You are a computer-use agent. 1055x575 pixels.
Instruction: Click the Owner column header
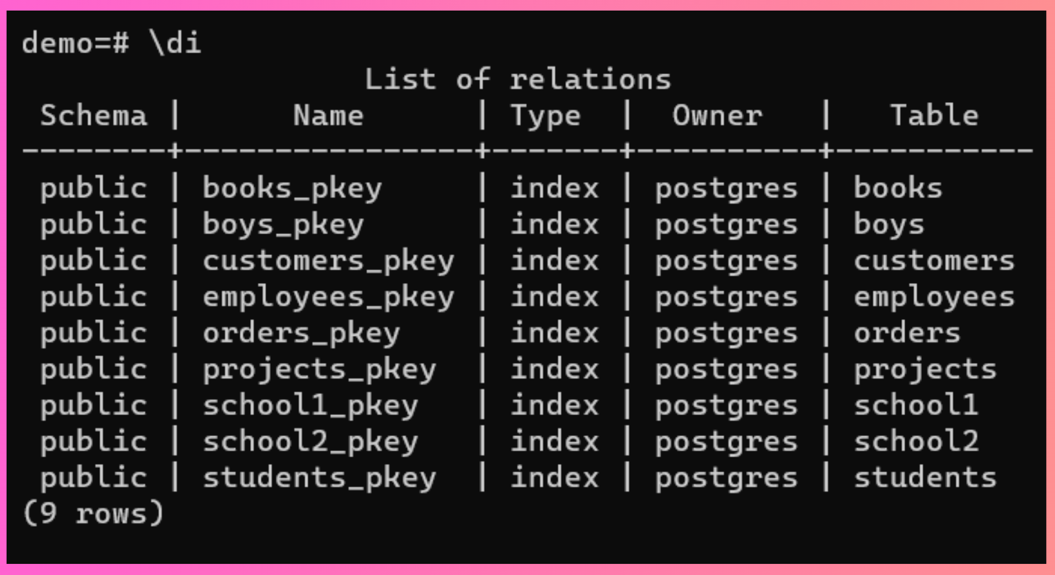point(718,115)
